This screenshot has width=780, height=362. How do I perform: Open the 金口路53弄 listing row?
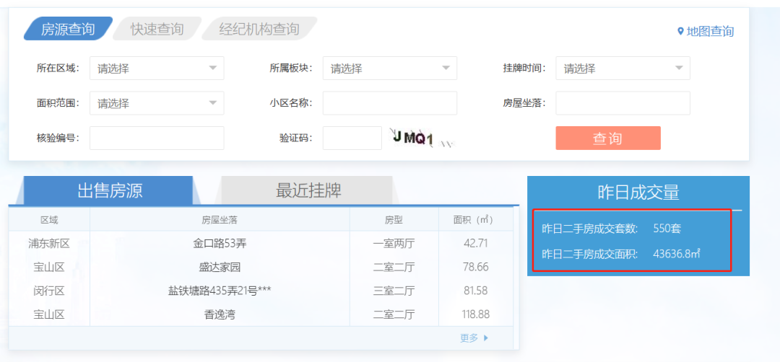point(220,244)
